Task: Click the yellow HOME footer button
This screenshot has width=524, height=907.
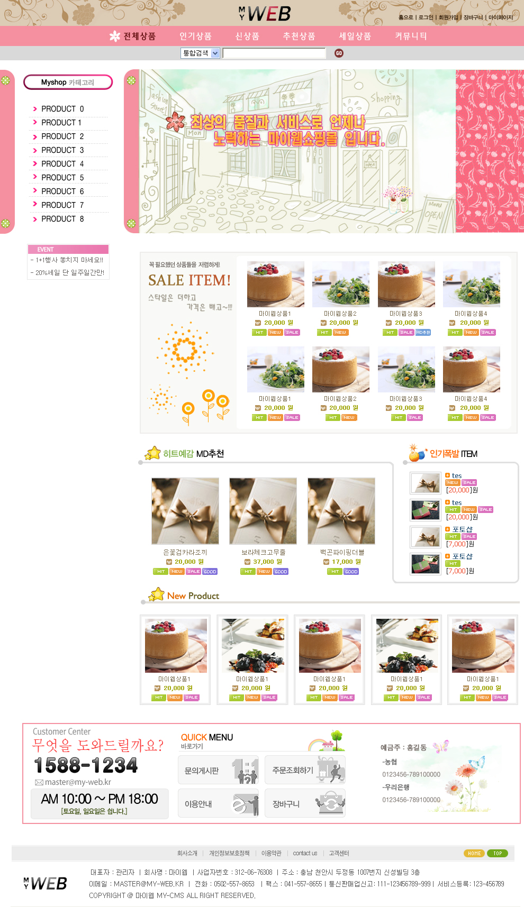Action: click(474, 853)
